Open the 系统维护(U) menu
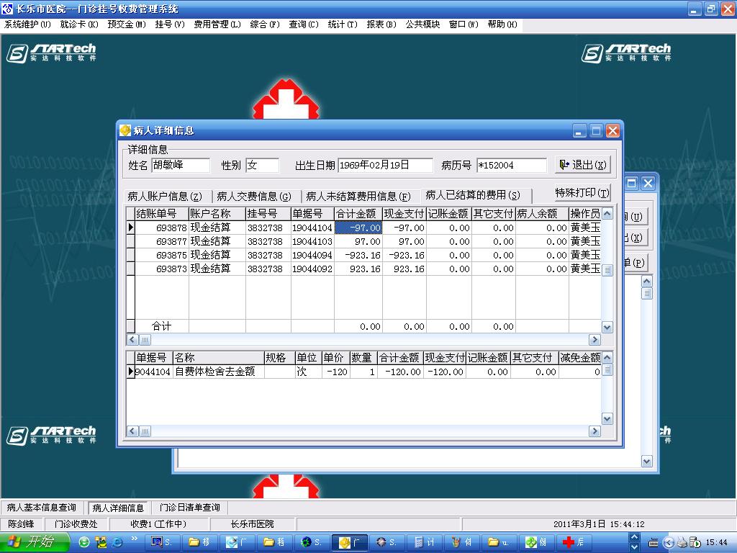 (27, 24)
